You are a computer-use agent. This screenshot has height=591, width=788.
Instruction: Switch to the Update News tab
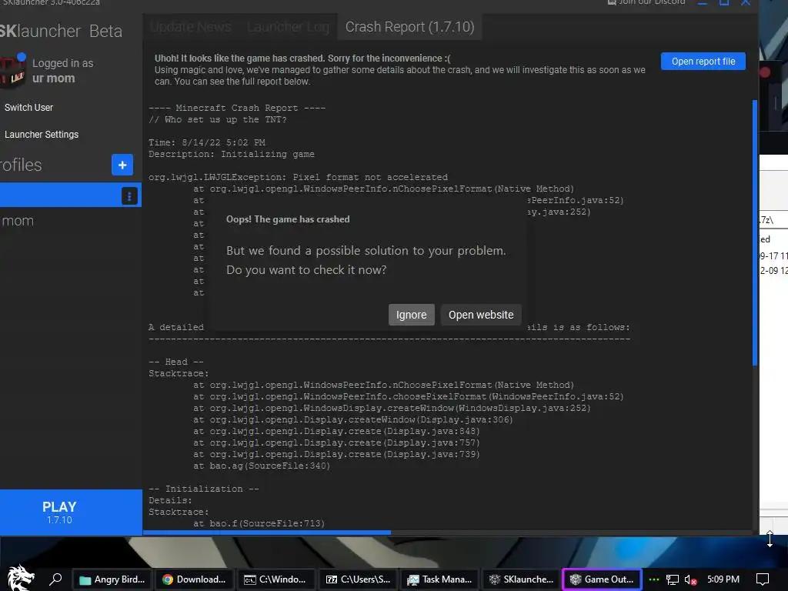click(x=191, y=27)
